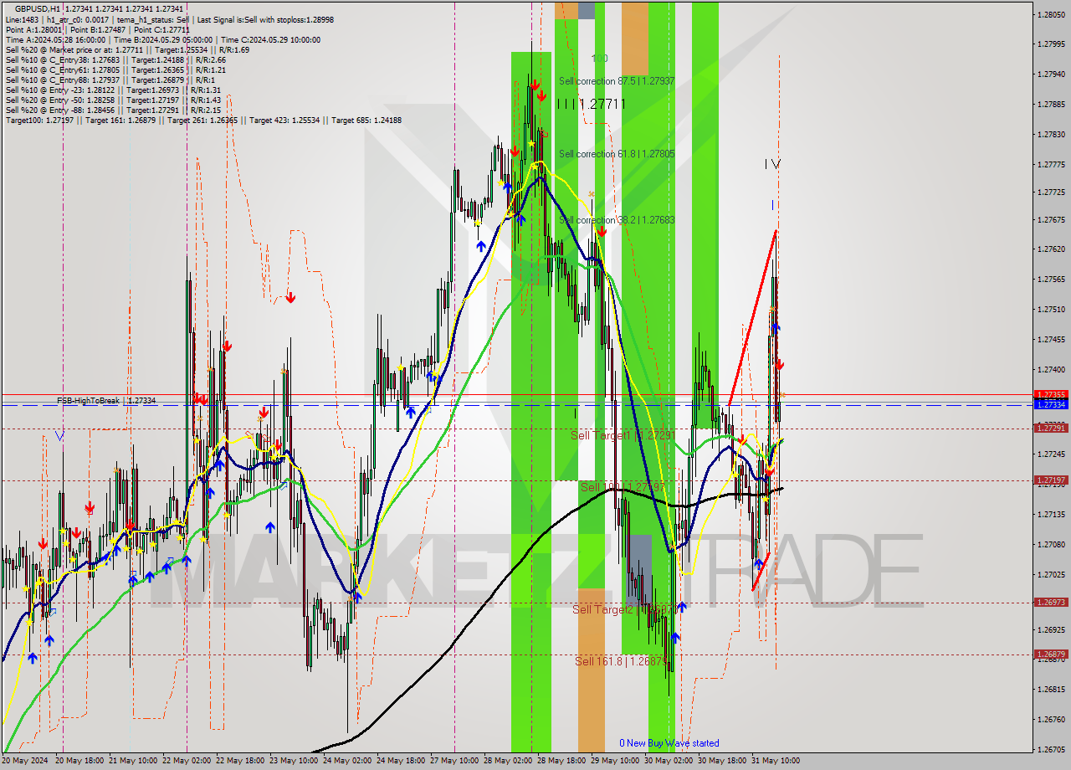This screenshot has width=1071, height=770.
Task: Click the '20 May 2024' date label
Action: [25, 761]
